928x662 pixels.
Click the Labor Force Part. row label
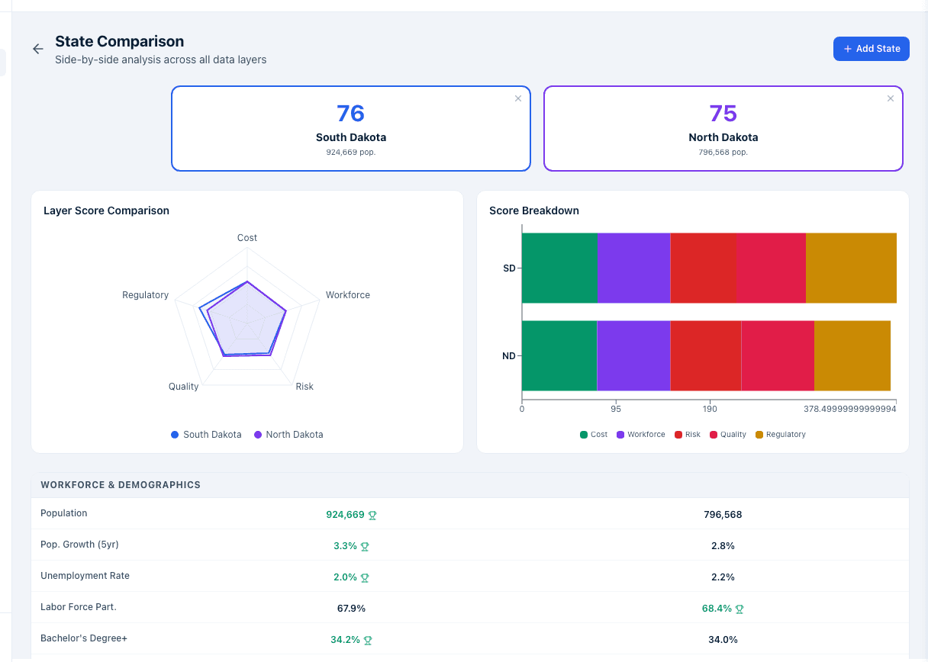[79, 607]
